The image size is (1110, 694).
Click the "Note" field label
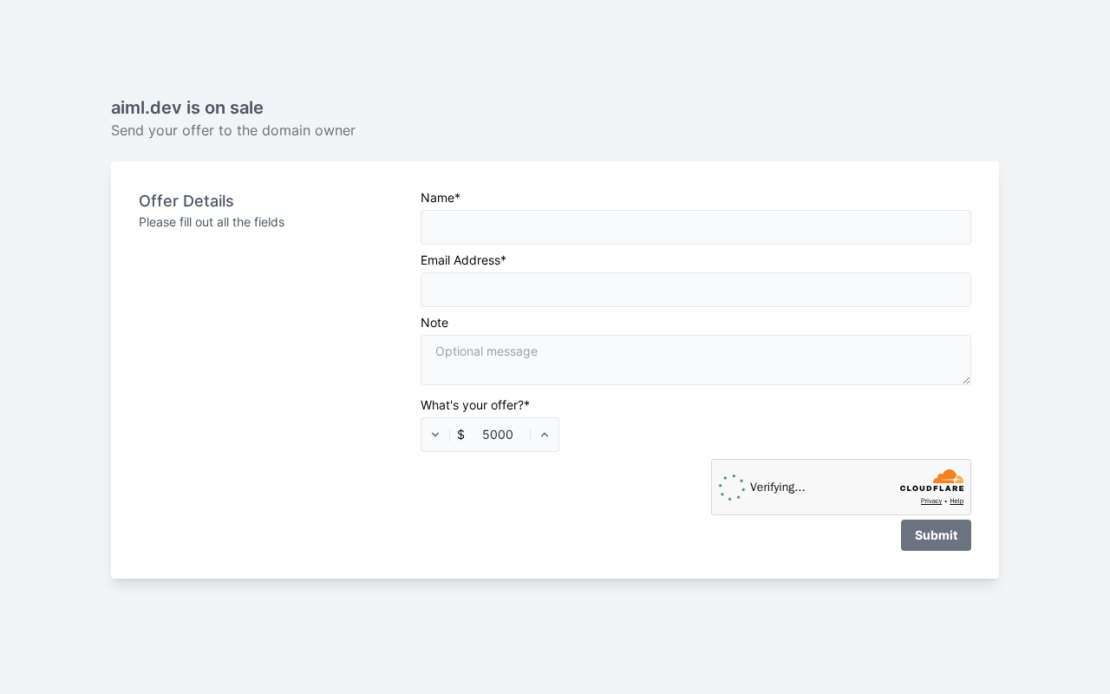tap(434, 323)
